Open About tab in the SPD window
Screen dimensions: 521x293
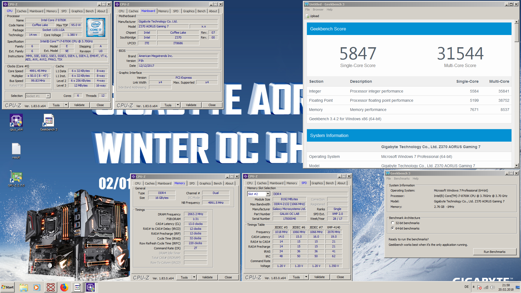[341, 183]
